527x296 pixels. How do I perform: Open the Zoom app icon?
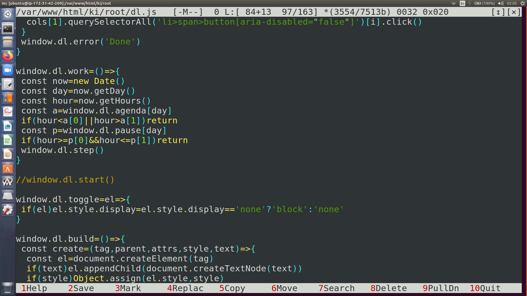click(8, 70)
